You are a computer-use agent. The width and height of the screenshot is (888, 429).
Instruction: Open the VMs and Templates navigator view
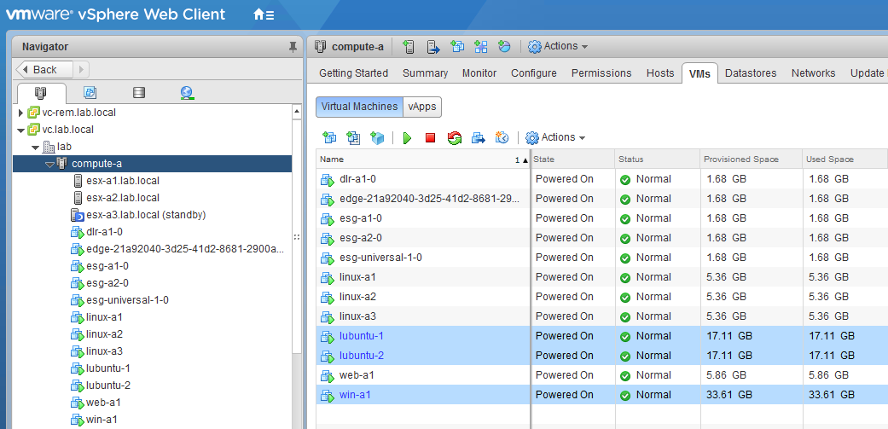[x=90, y=93]
